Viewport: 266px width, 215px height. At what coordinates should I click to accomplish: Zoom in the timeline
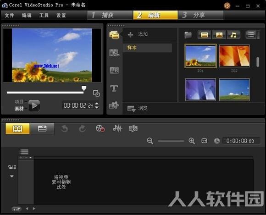click(x=192, y=141)
